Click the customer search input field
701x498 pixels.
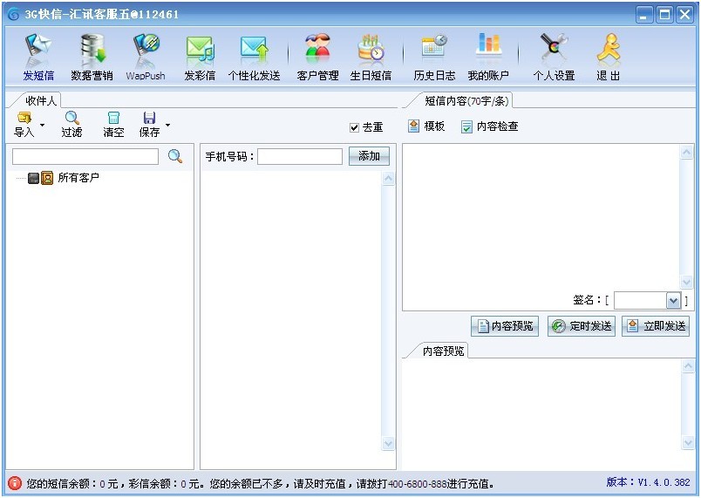(85, 156)
